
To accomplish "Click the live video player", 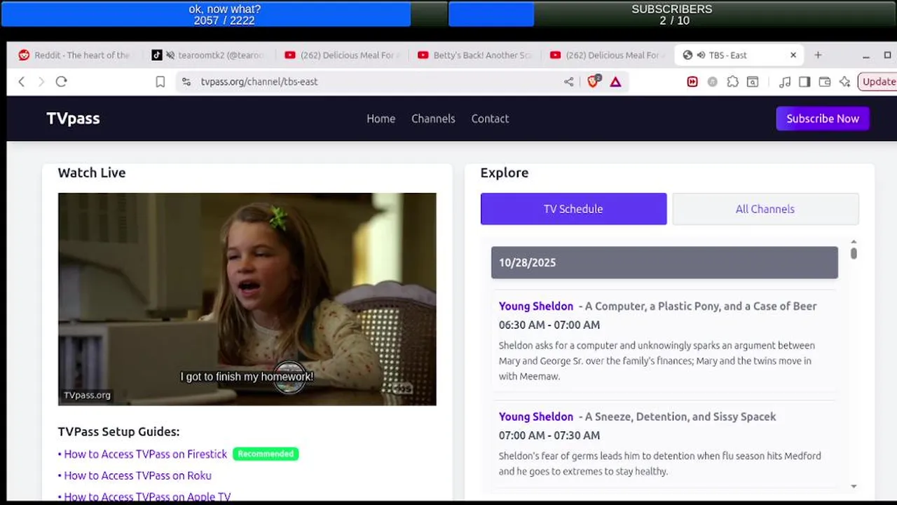I will coord(247,299).
